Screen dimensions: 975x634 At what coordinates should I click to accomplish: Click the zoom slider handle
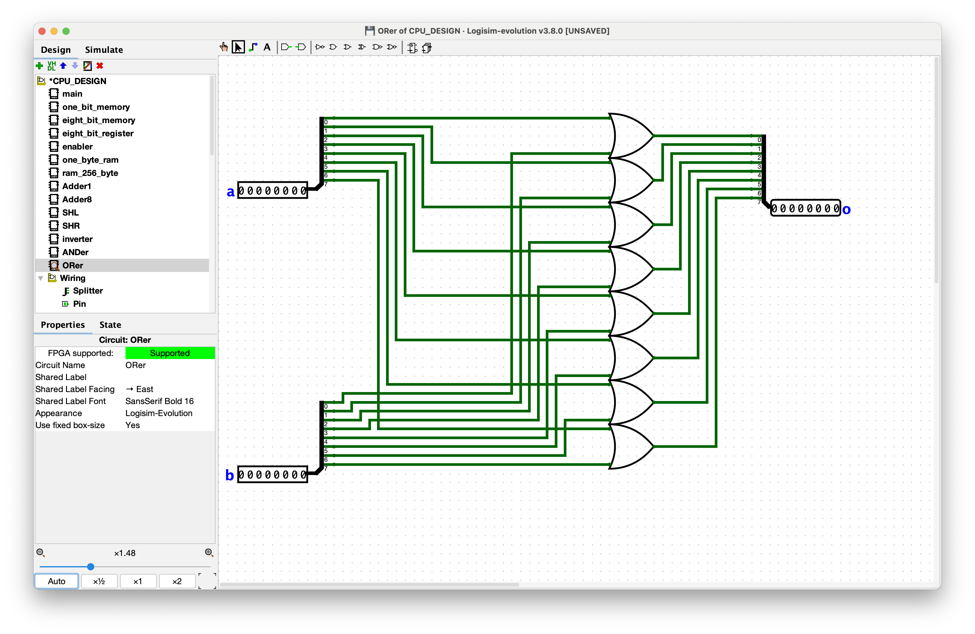pyautogui.click(x=91, y=567)
